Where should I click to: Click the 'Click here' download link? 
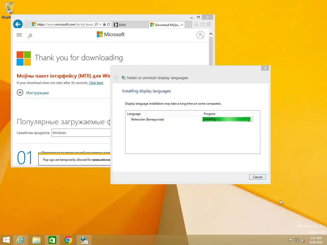pos(96,83)
